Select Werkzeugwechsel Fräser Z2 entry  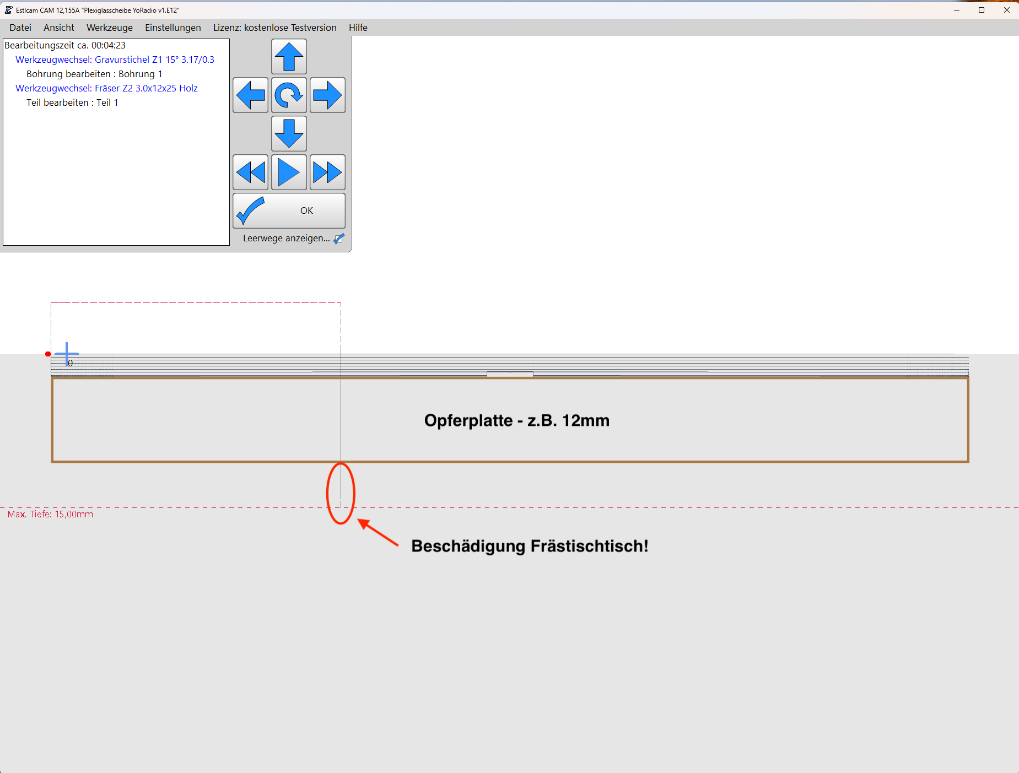click(106, 88)
